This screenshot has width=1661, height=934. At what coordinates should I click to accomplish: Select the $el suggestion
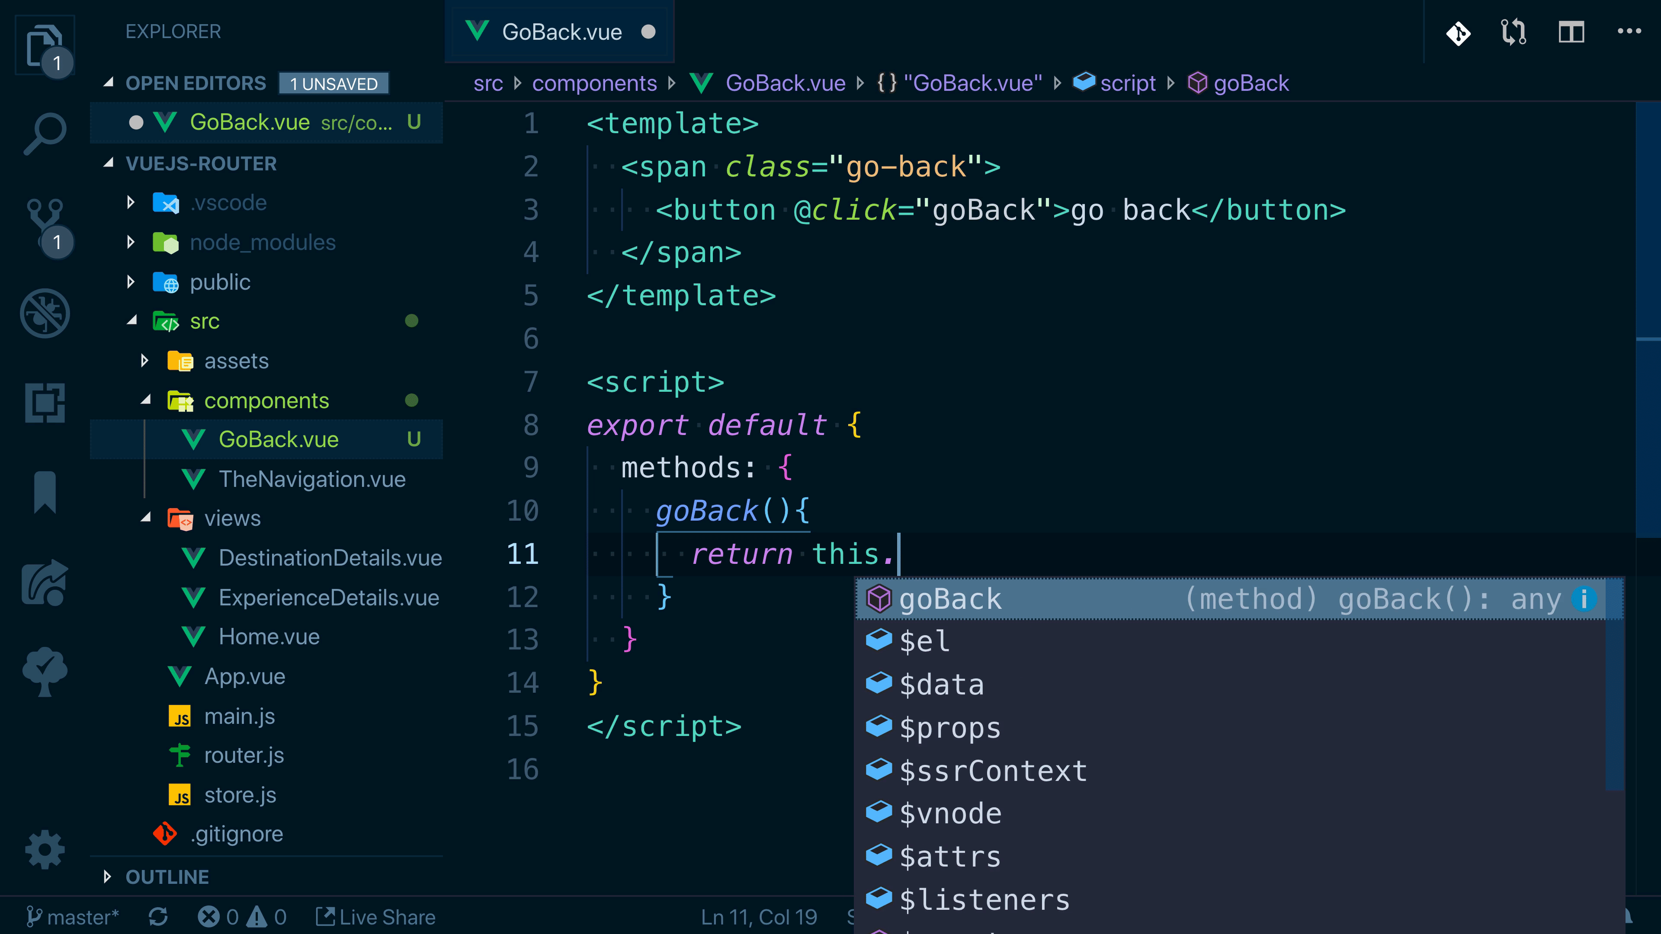(x=1230, y=641)
